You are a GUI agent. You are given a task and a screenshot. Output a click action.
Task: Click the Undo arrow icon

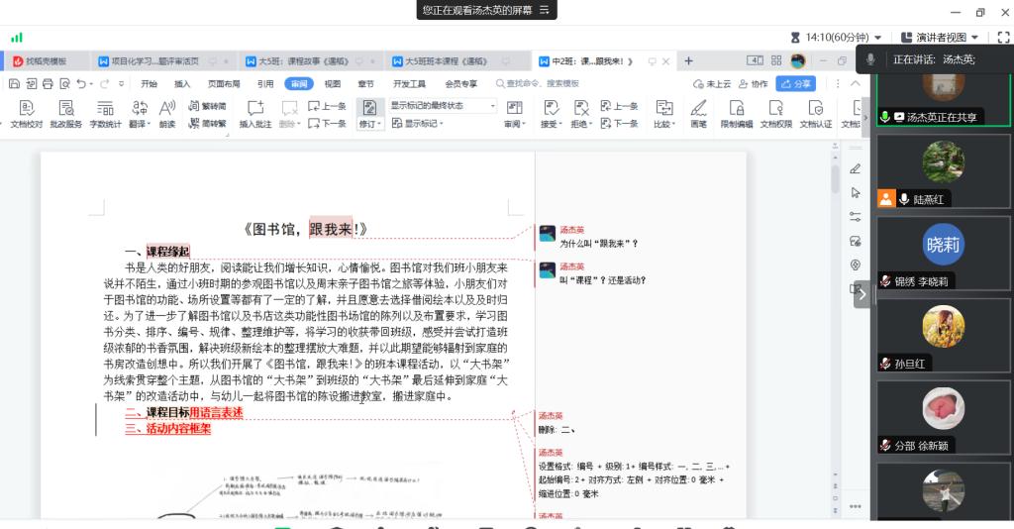coord(81,83)
